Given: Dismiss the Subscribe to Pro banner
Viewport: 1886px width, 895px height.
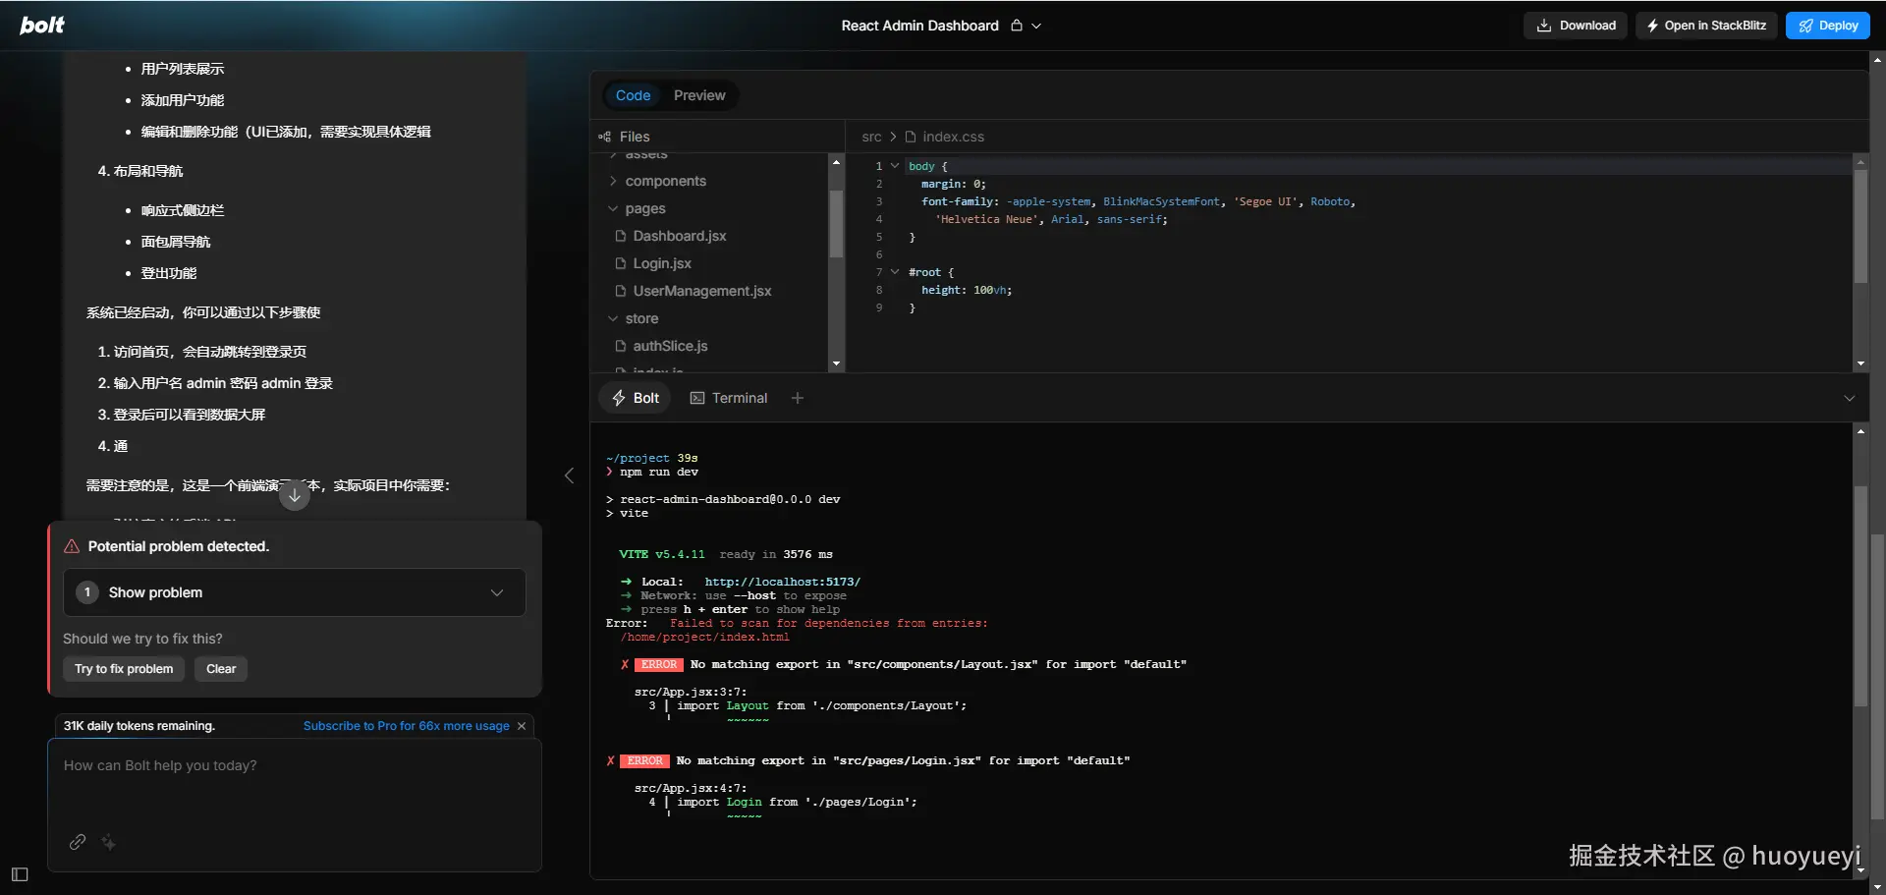Looking at the screenshot, I should click(x=522, y=726).
